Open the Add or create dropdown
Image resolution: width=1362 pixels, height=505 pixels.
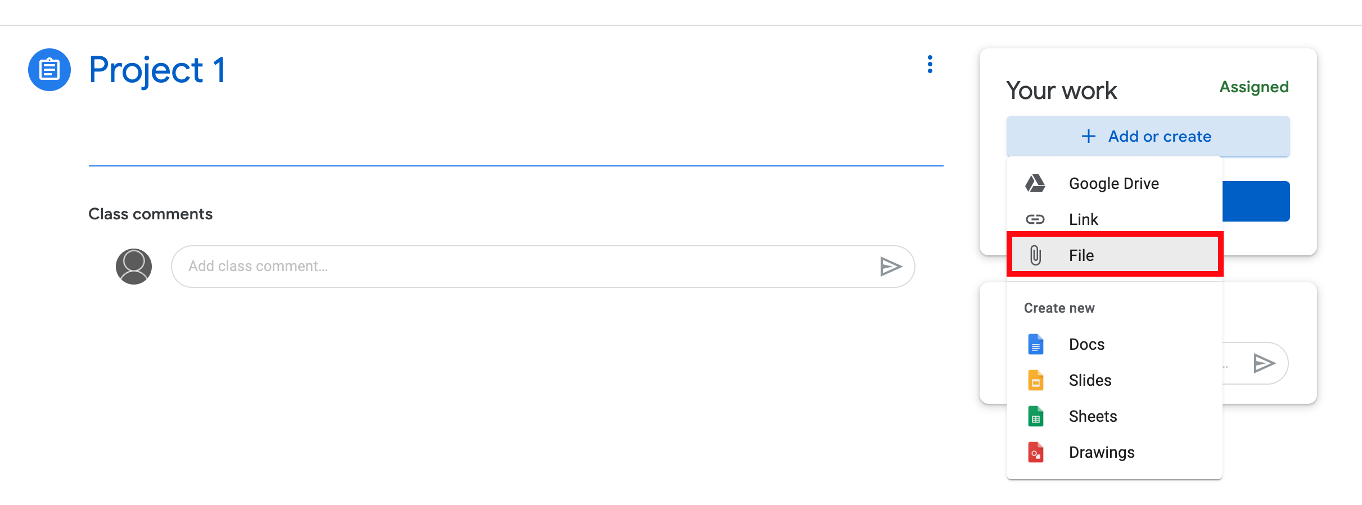pos(1148,136)
